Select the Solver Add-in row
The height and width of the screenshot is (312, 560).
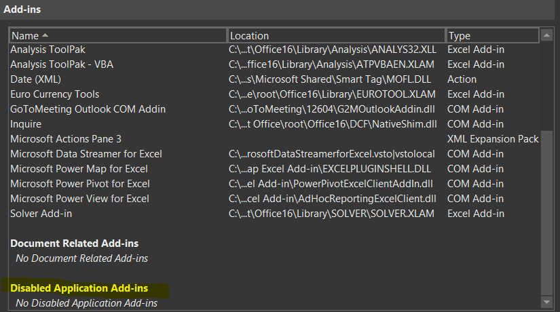(x=274, y=214)
